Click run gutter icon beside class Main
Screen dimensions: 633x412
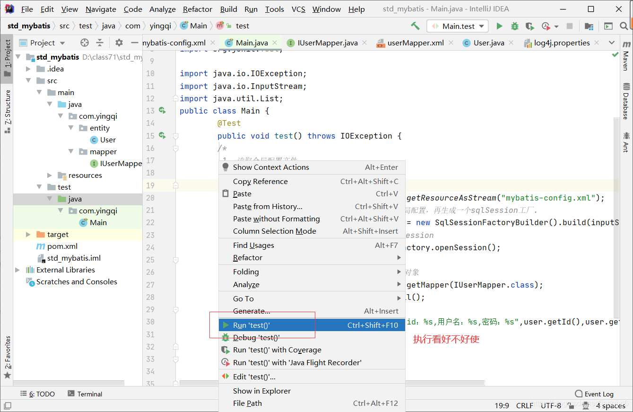coord(163,111)
